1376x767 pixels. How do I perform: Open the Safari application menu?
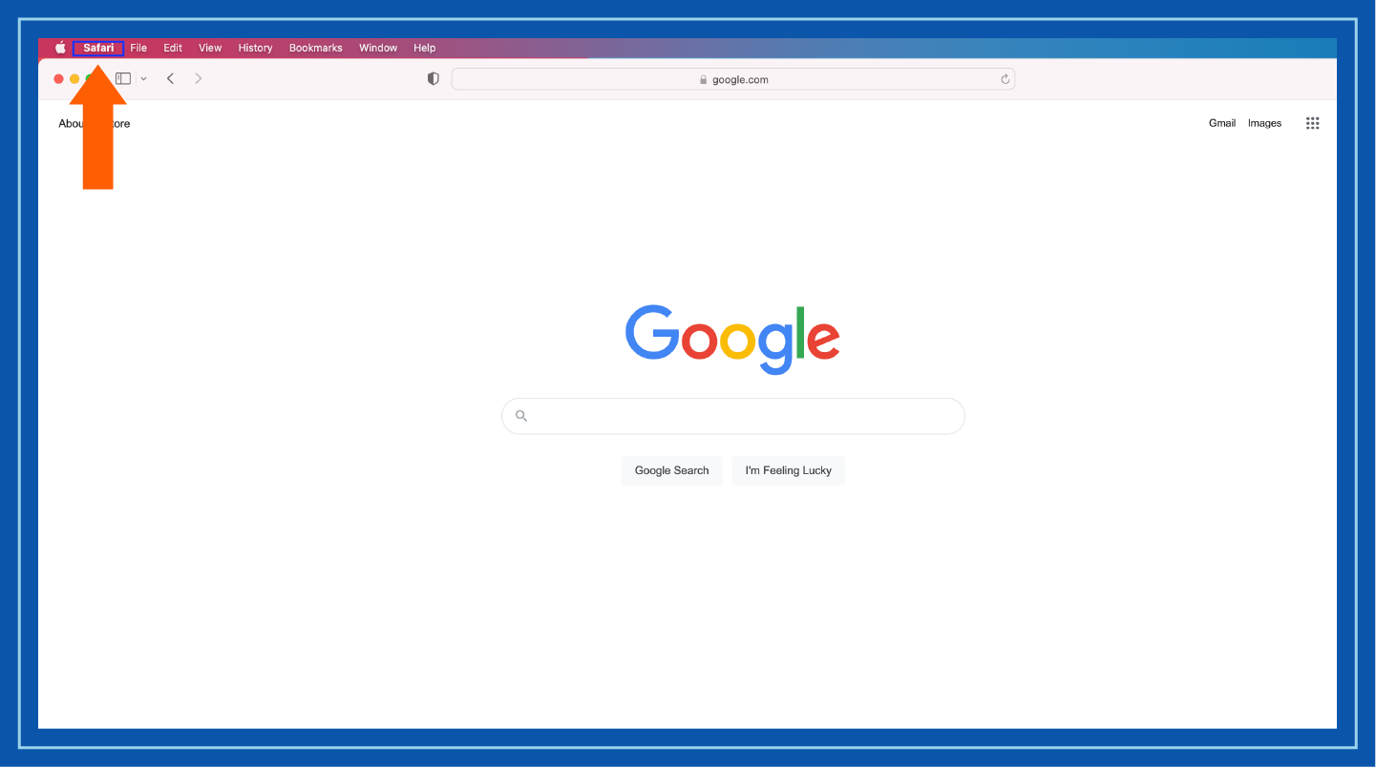pyautogui.click(x=98, y=48)
